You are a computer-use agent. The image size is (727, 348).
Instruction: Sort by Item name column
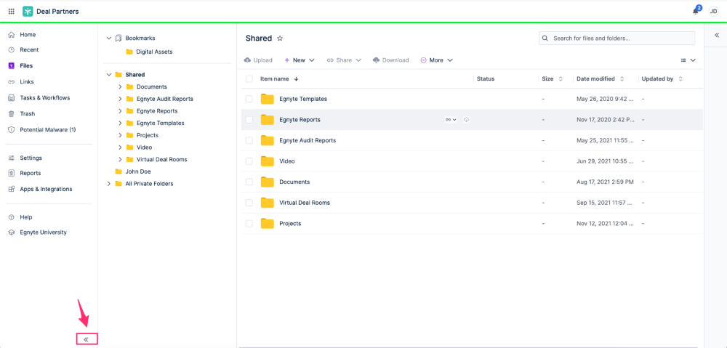[279, 78]
